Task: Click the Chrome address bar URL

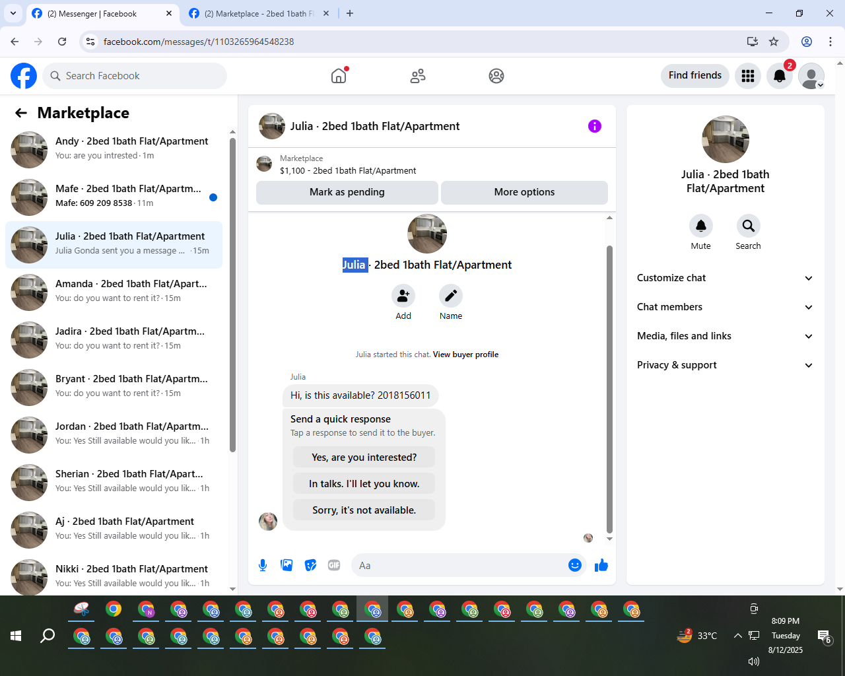Action: [x=199, y=42]
